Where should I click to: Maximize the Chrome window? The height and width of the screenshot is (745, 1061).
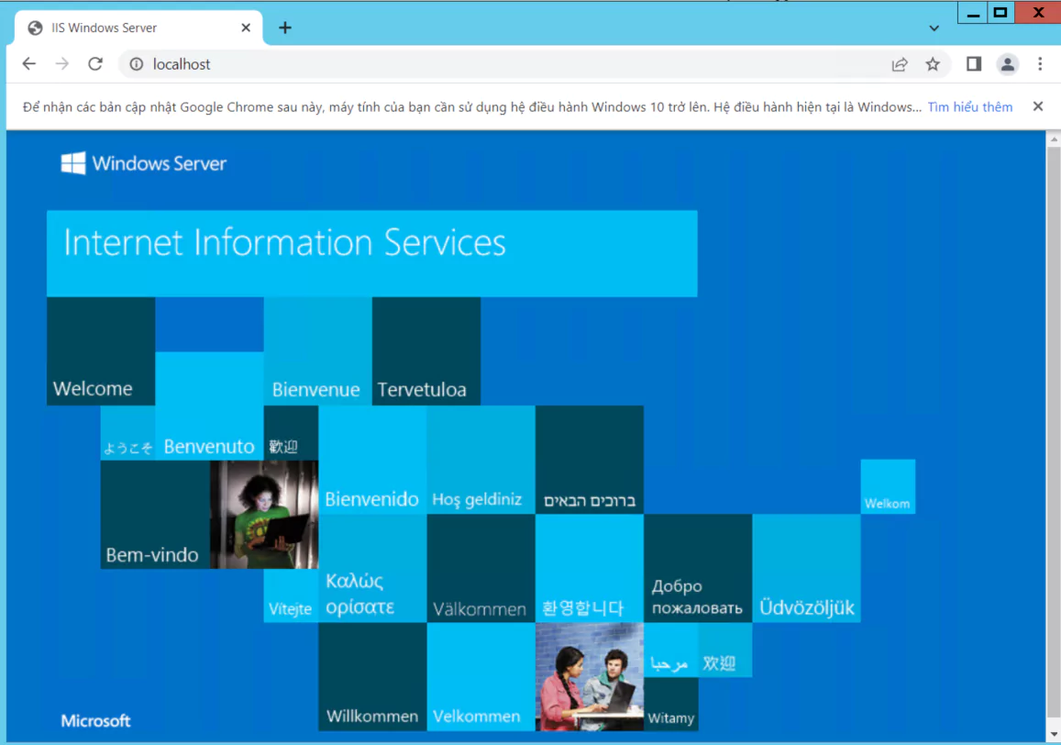tap(1000, 12)
